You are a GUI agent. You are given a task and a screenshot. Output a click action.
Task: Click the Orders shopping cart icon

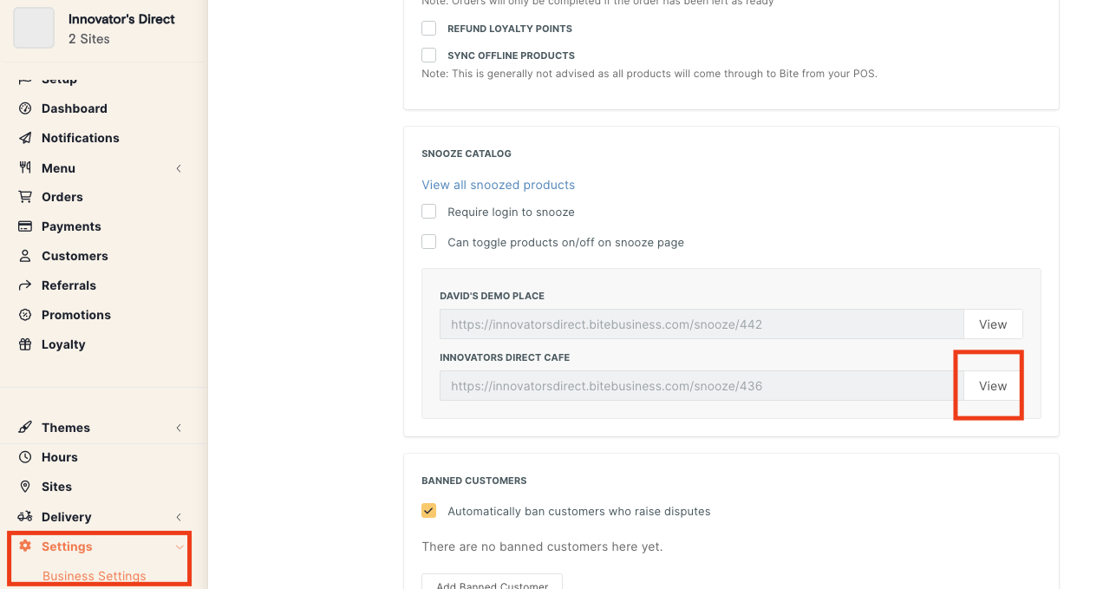[x=25, y=197]
